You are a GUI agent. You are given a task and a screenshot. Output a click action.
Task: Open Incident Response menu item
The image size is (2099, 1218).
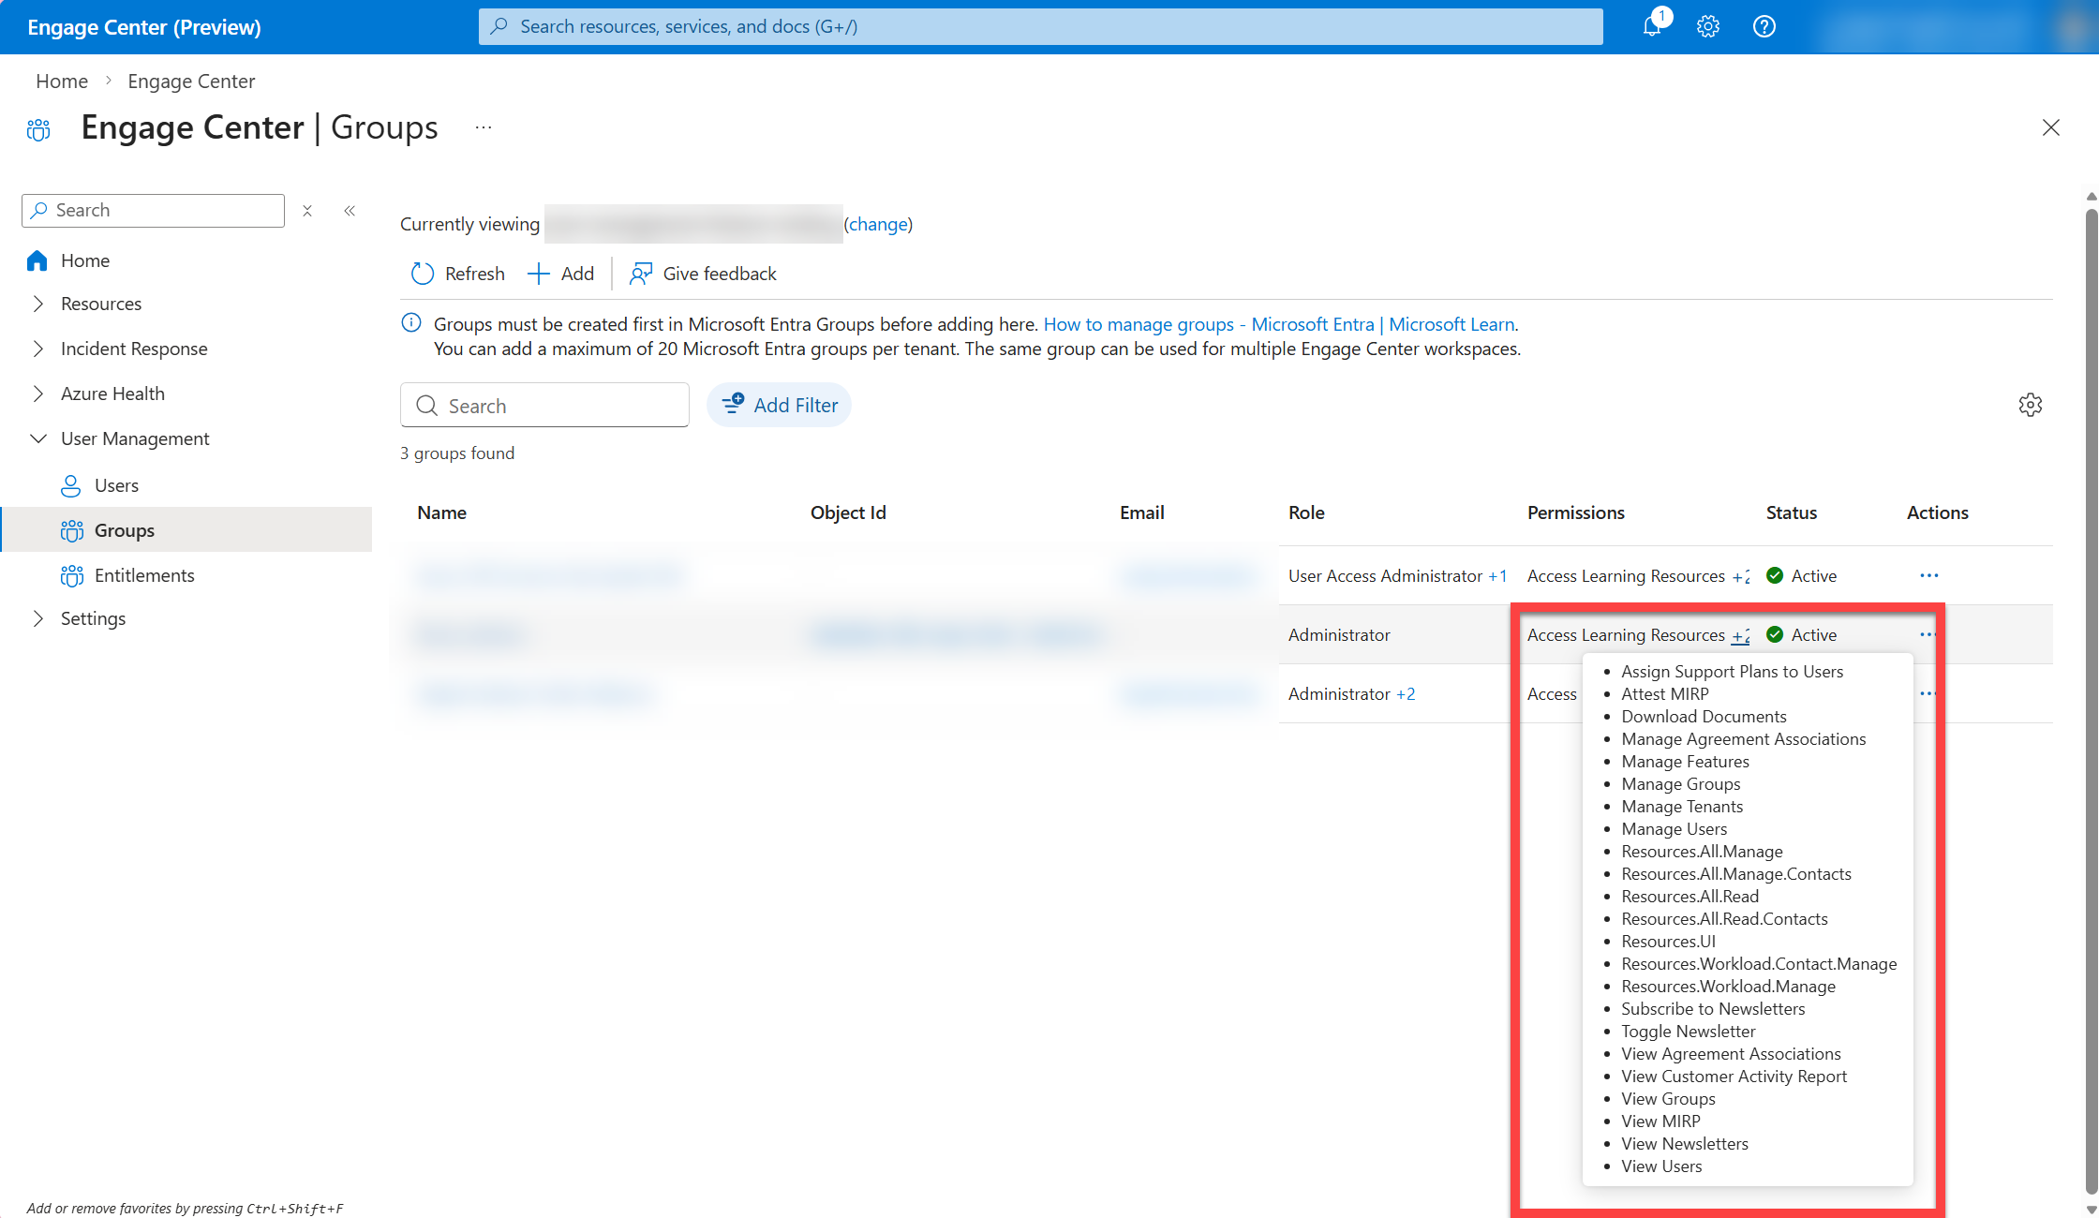[134, 349]
